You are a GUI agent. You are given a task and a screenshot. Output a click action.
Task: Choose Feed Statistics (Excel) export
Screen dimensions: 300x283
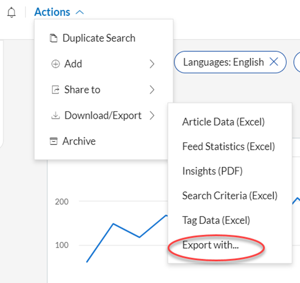point(229,146)
